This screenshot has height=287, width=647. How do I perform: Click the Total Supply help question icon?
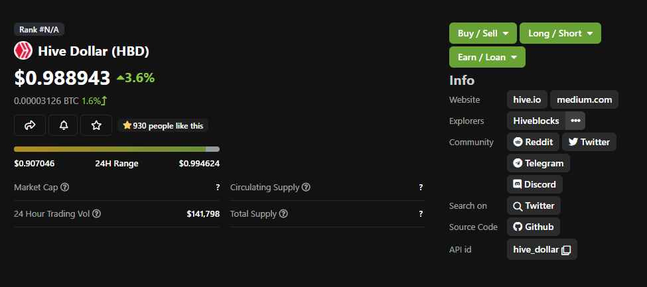coord(283,213)
